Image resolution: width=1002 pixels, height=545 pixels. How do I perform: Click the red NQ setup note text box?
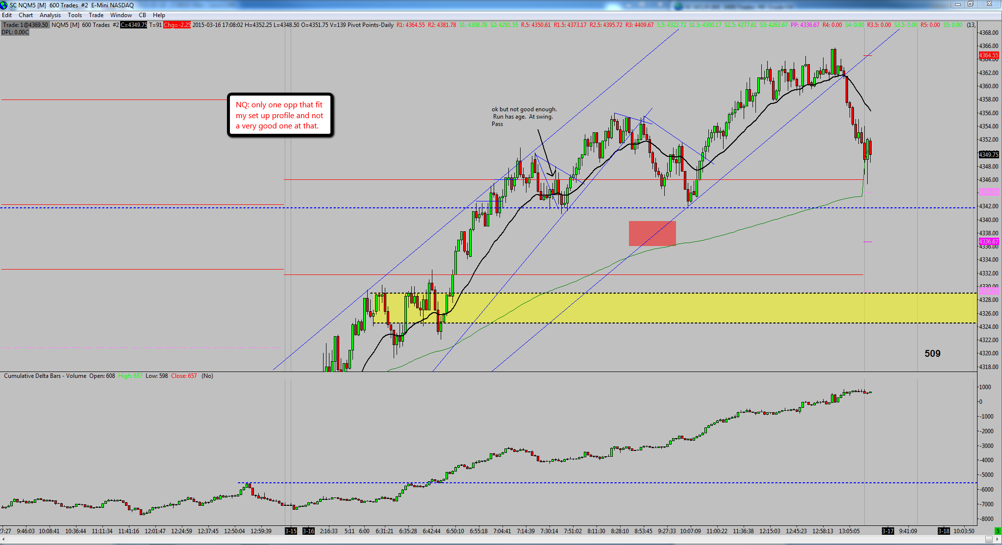(x=280, y=115)
